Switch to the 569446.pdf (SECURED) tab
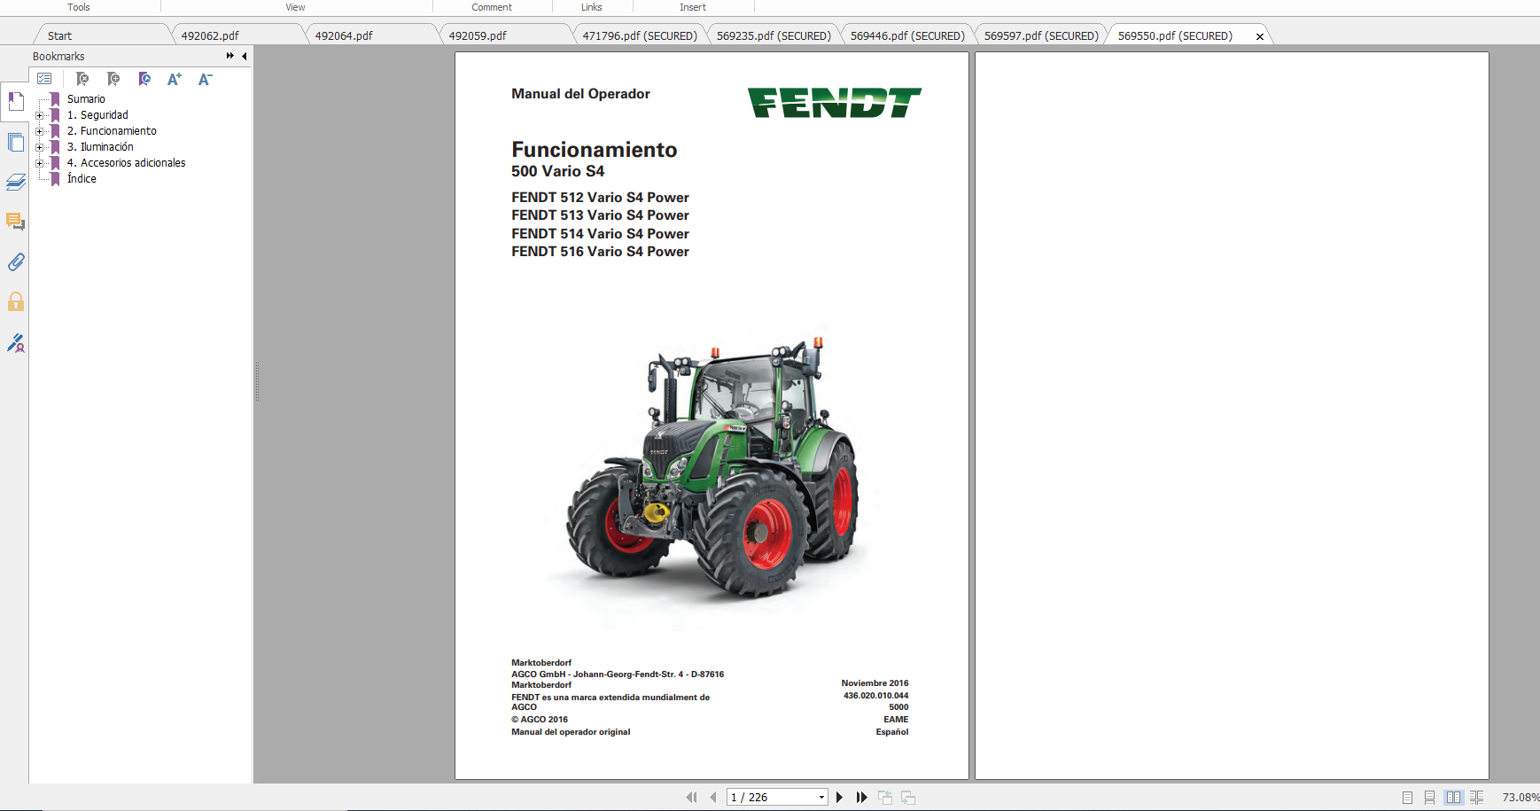The width and height of the screenshot is (1540, 811). point(907,36)
